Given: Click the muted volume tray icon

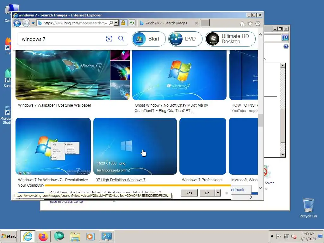Looking at the screenshot, I should coord(294,236).
